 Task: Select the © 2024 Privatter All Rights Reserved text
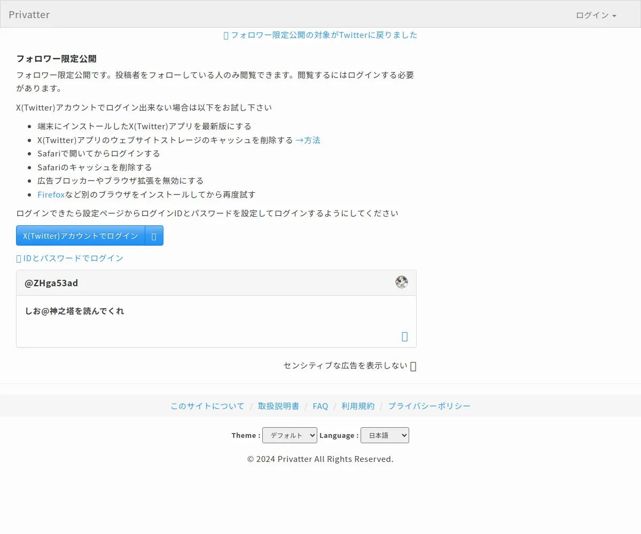tap(320, 459)
